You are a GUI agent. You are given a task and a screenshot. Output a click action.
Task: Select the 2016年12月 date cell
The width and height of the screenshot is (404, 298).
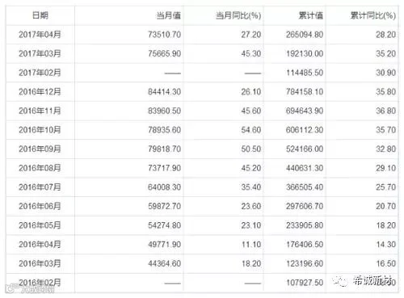[x=40, y=92]
